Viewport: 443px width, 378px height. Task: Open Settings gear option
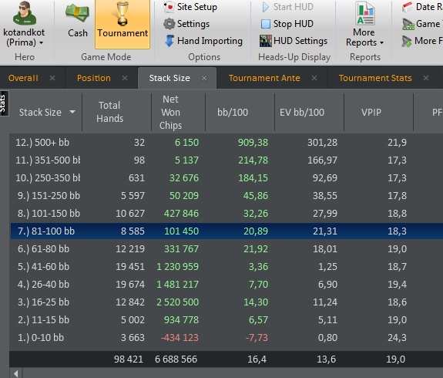pos(186,24)
